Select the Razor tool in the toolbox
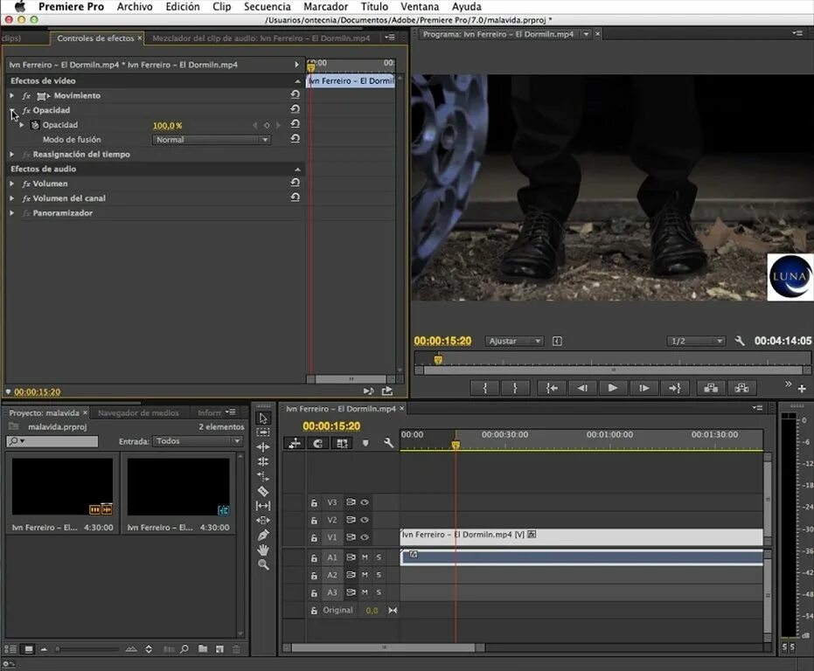Screen dimensions: 814x671 [x=263, y=491]
